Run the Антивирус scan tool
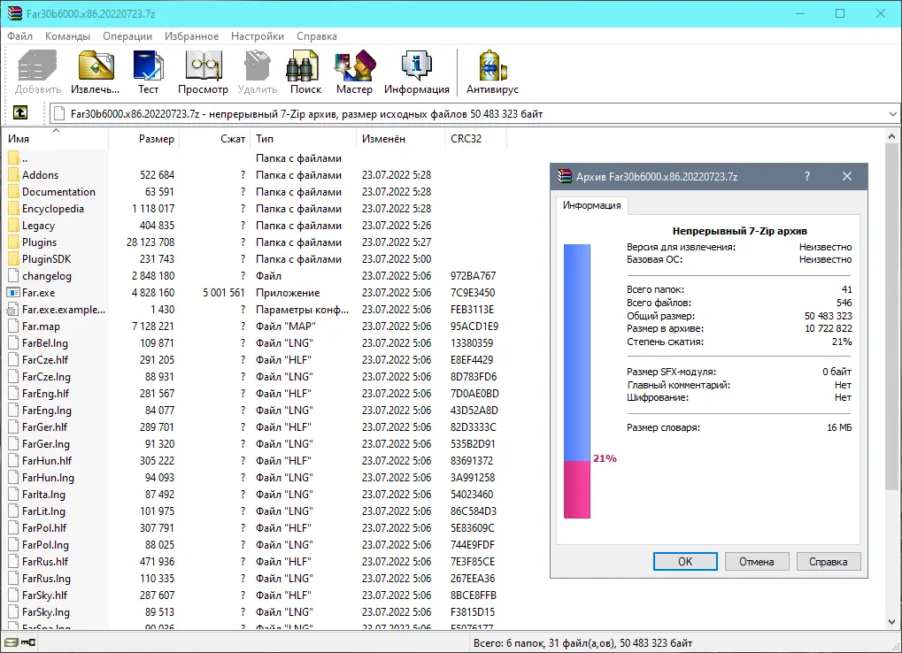 click(x=490, y=71)
